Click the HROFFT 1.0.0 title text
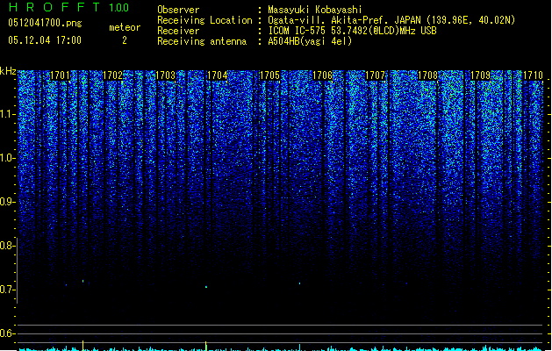Viewport: 552px width, 351px height. coord(68,7)
